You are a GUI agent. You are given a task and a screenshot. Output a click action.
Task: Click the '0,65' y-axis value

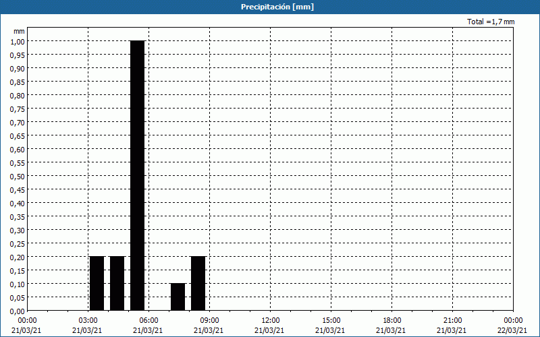18,136
